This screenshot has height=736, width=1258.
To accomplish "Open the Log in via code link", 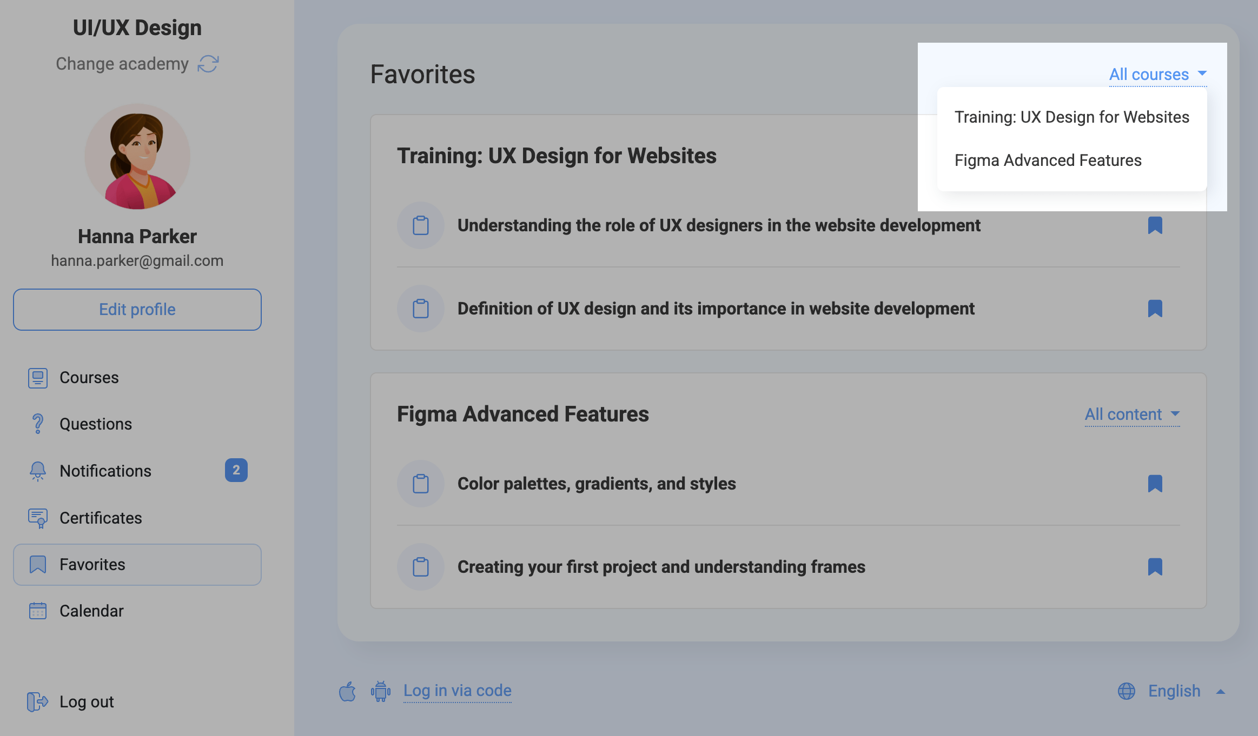I will 457,691.
